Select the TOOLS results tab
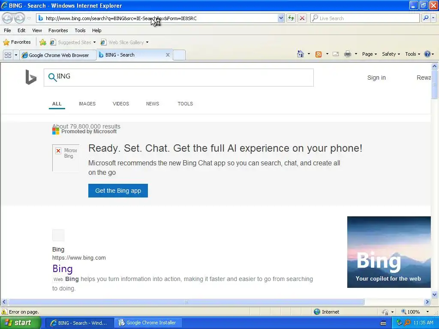The width and height of the screenshot is (439, 329). [185, 104]
